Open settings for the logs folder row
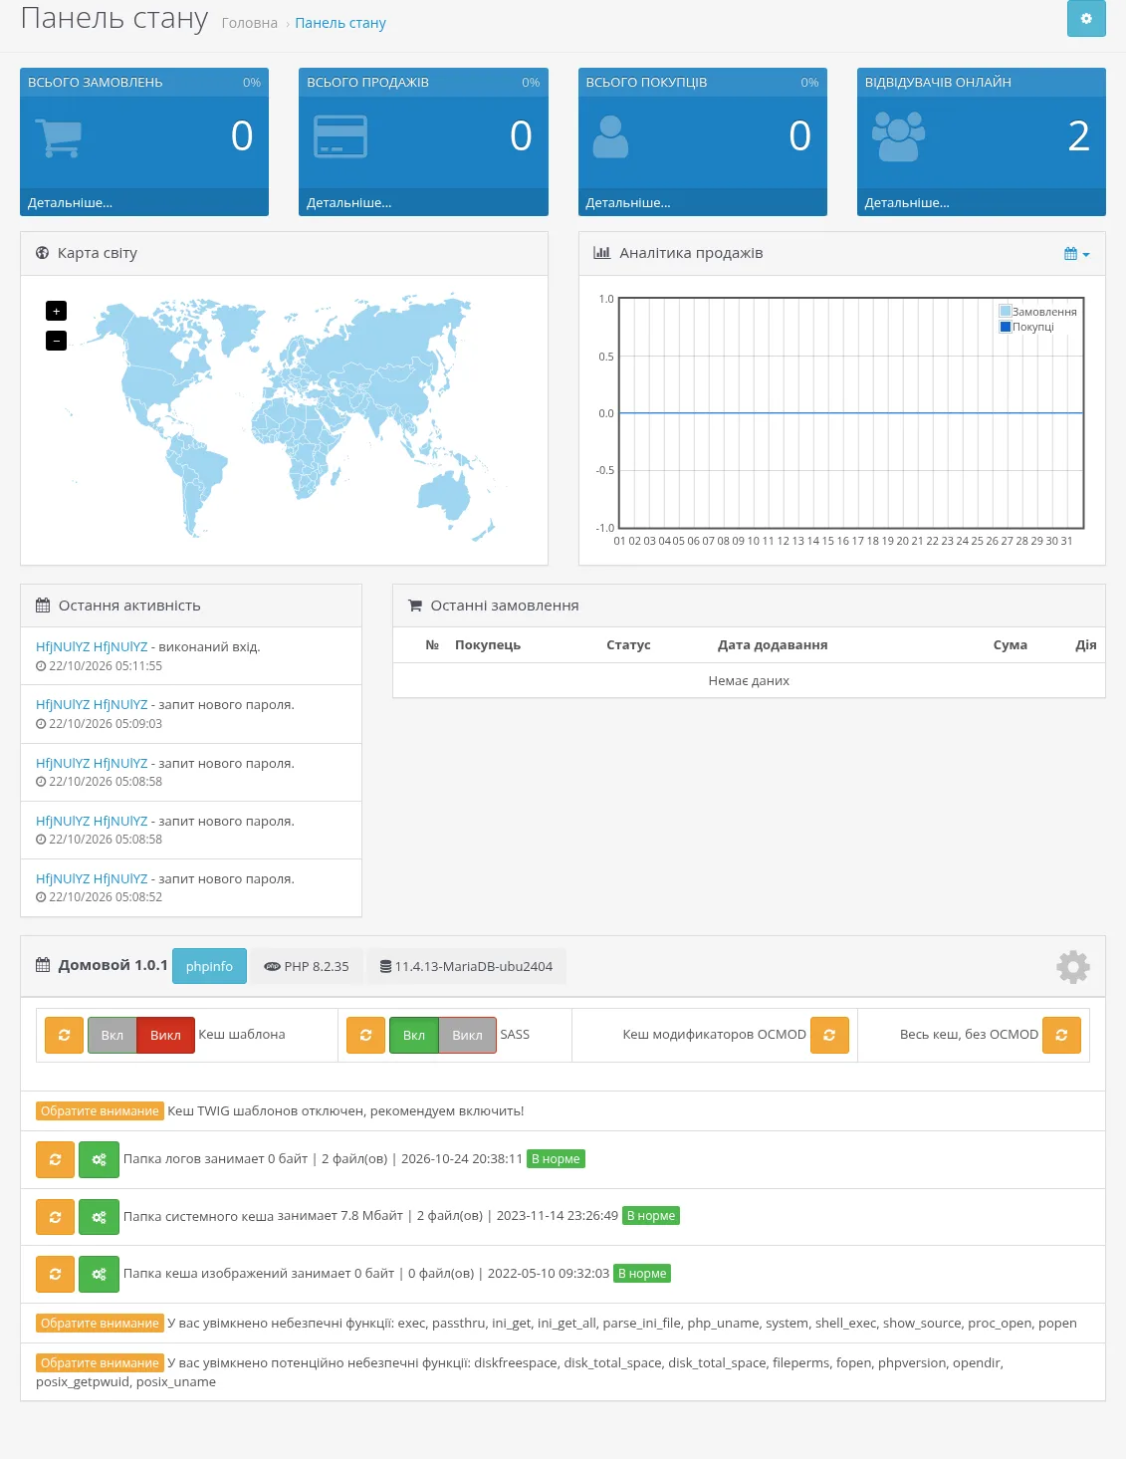The width and height of the screenshot is (1126, 1459). click(99, 1159)
